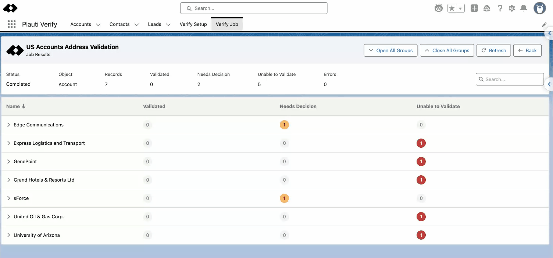Open the Setup gear icon

click(x=512, y=8)
